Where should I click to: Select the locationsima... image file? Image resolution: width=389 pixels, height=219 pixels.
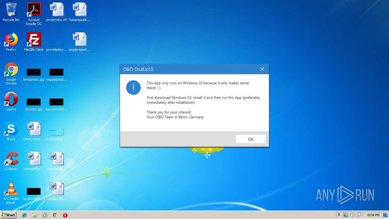pos(34,193)
